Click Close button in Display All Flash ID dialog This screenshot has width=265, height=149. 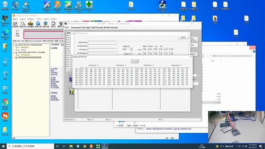135,61
